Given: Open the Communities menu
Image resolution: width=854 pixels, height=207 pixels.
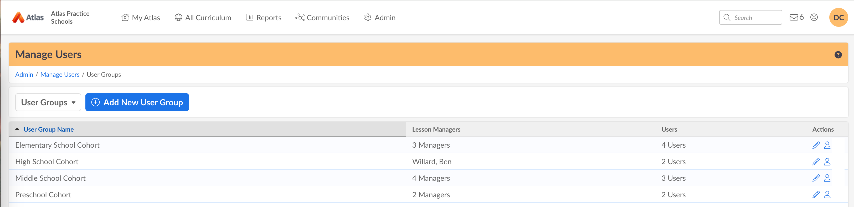Looking at the screenshot, I should point(322,18).
